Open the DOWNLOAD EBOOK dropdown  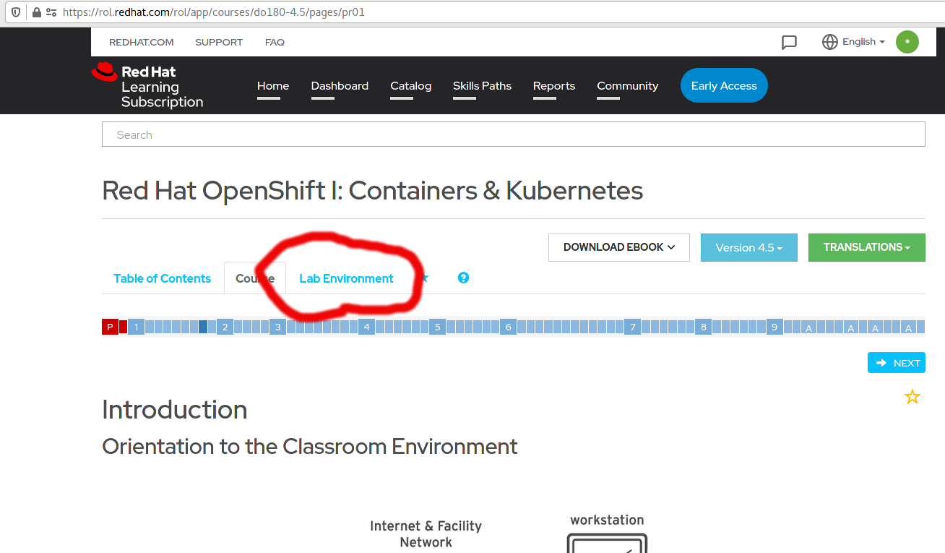pos(618,247)
